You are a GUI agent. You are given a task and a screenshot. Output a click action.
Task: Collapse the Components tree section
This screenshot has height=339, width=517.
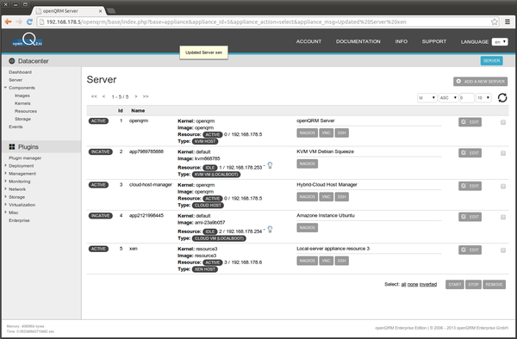(6, 88)
